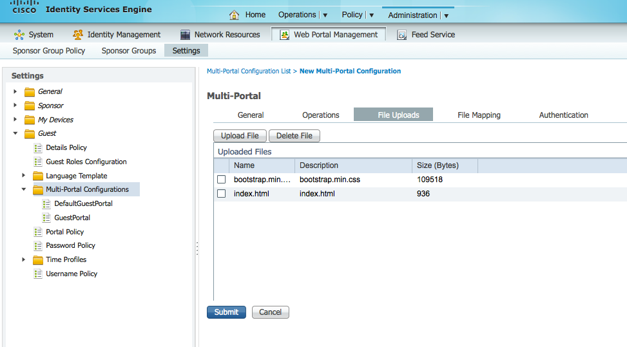This screenshot has height=347, width=627.
Task: Click the Cisco logo
Action: (24, 7)
